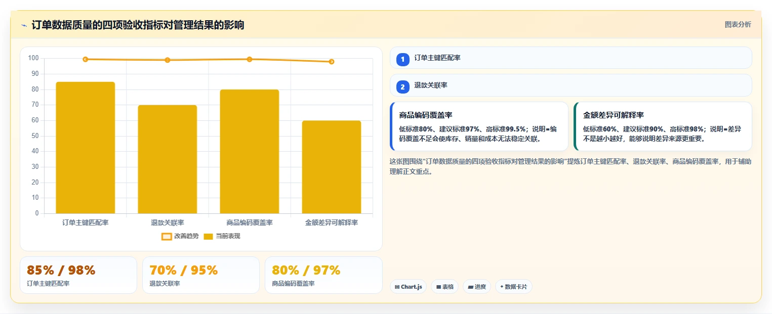Click trend line point above 金额差异可解释率

point(332,62)
